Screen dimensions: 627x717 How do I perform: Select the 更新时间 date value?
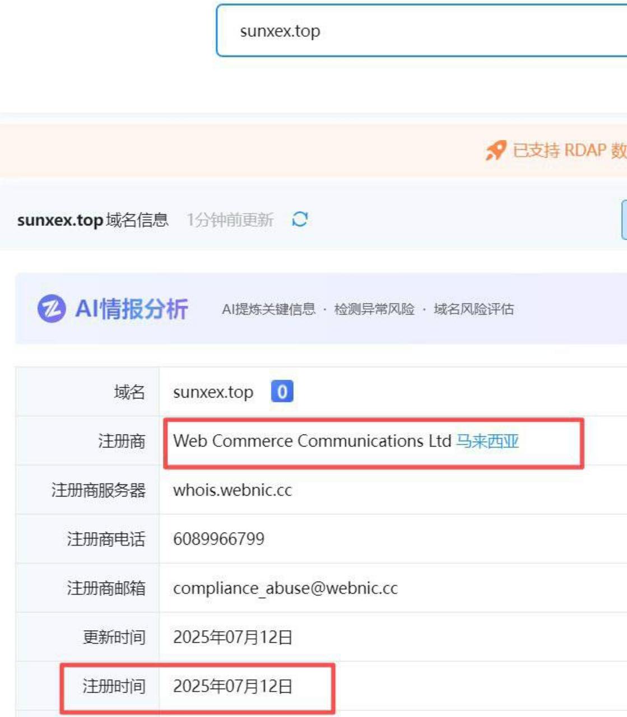233,637
